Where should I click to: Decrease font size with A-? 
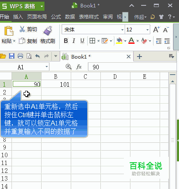pos(166,30)
